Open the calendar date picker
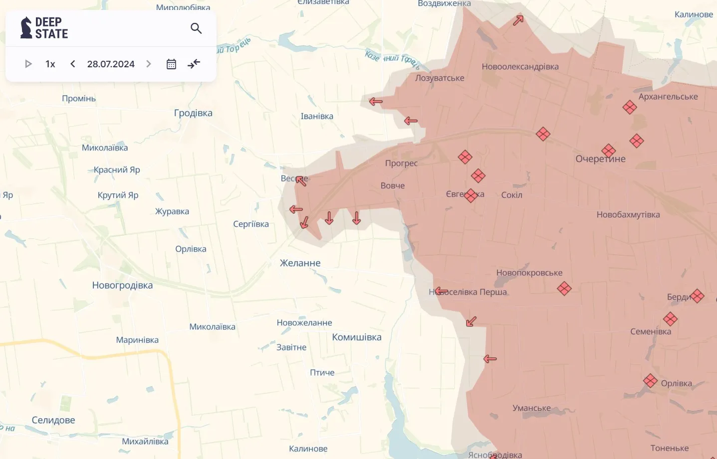The height and width of the screenshot is (459, 717). click(x=171, y=64)
